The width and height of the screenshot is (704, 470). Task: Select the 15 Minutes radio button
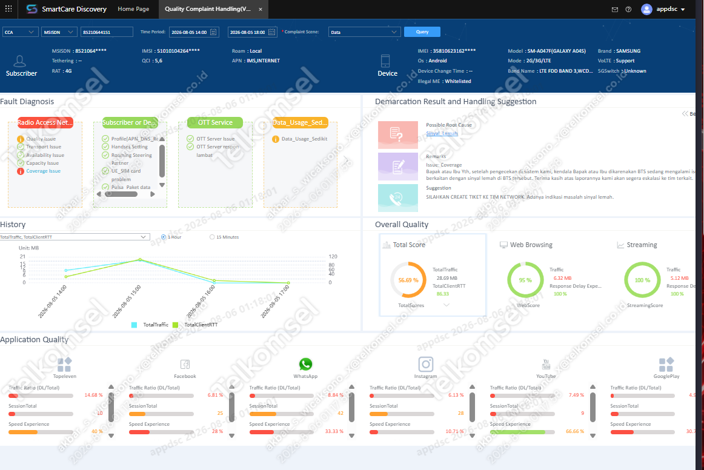click(212, 237)
